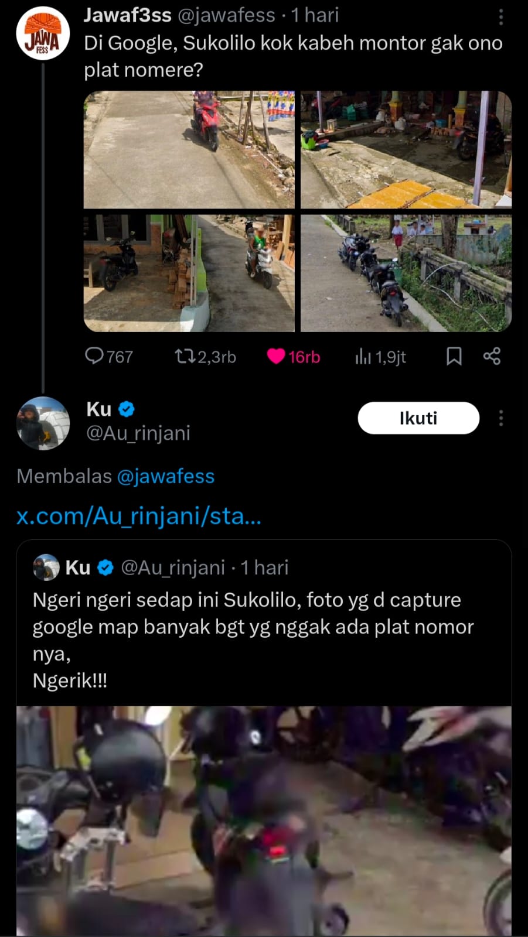Bookmark the Sukolilo tweet
This screenshot has width=528, height=937.
pos(454,356)
